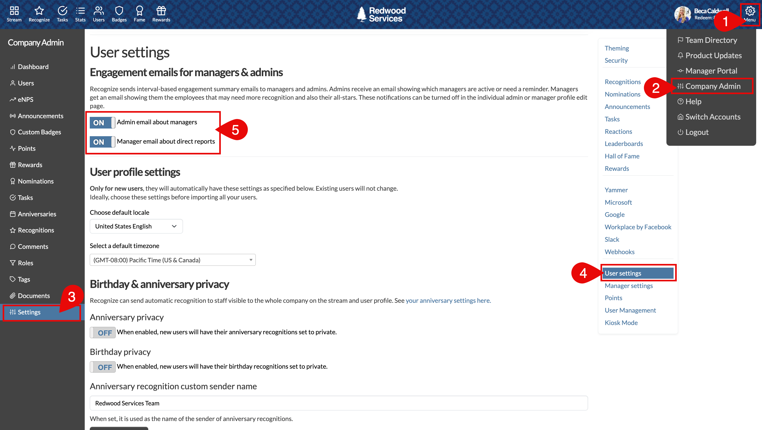Screen dimensions: 762x430
Task: Go to User Management settings link
Action: [630, 310]
